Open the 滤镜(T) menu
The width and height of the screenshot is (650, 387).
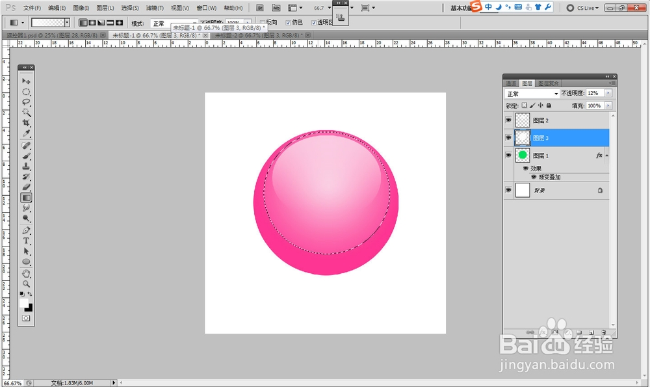155,8
